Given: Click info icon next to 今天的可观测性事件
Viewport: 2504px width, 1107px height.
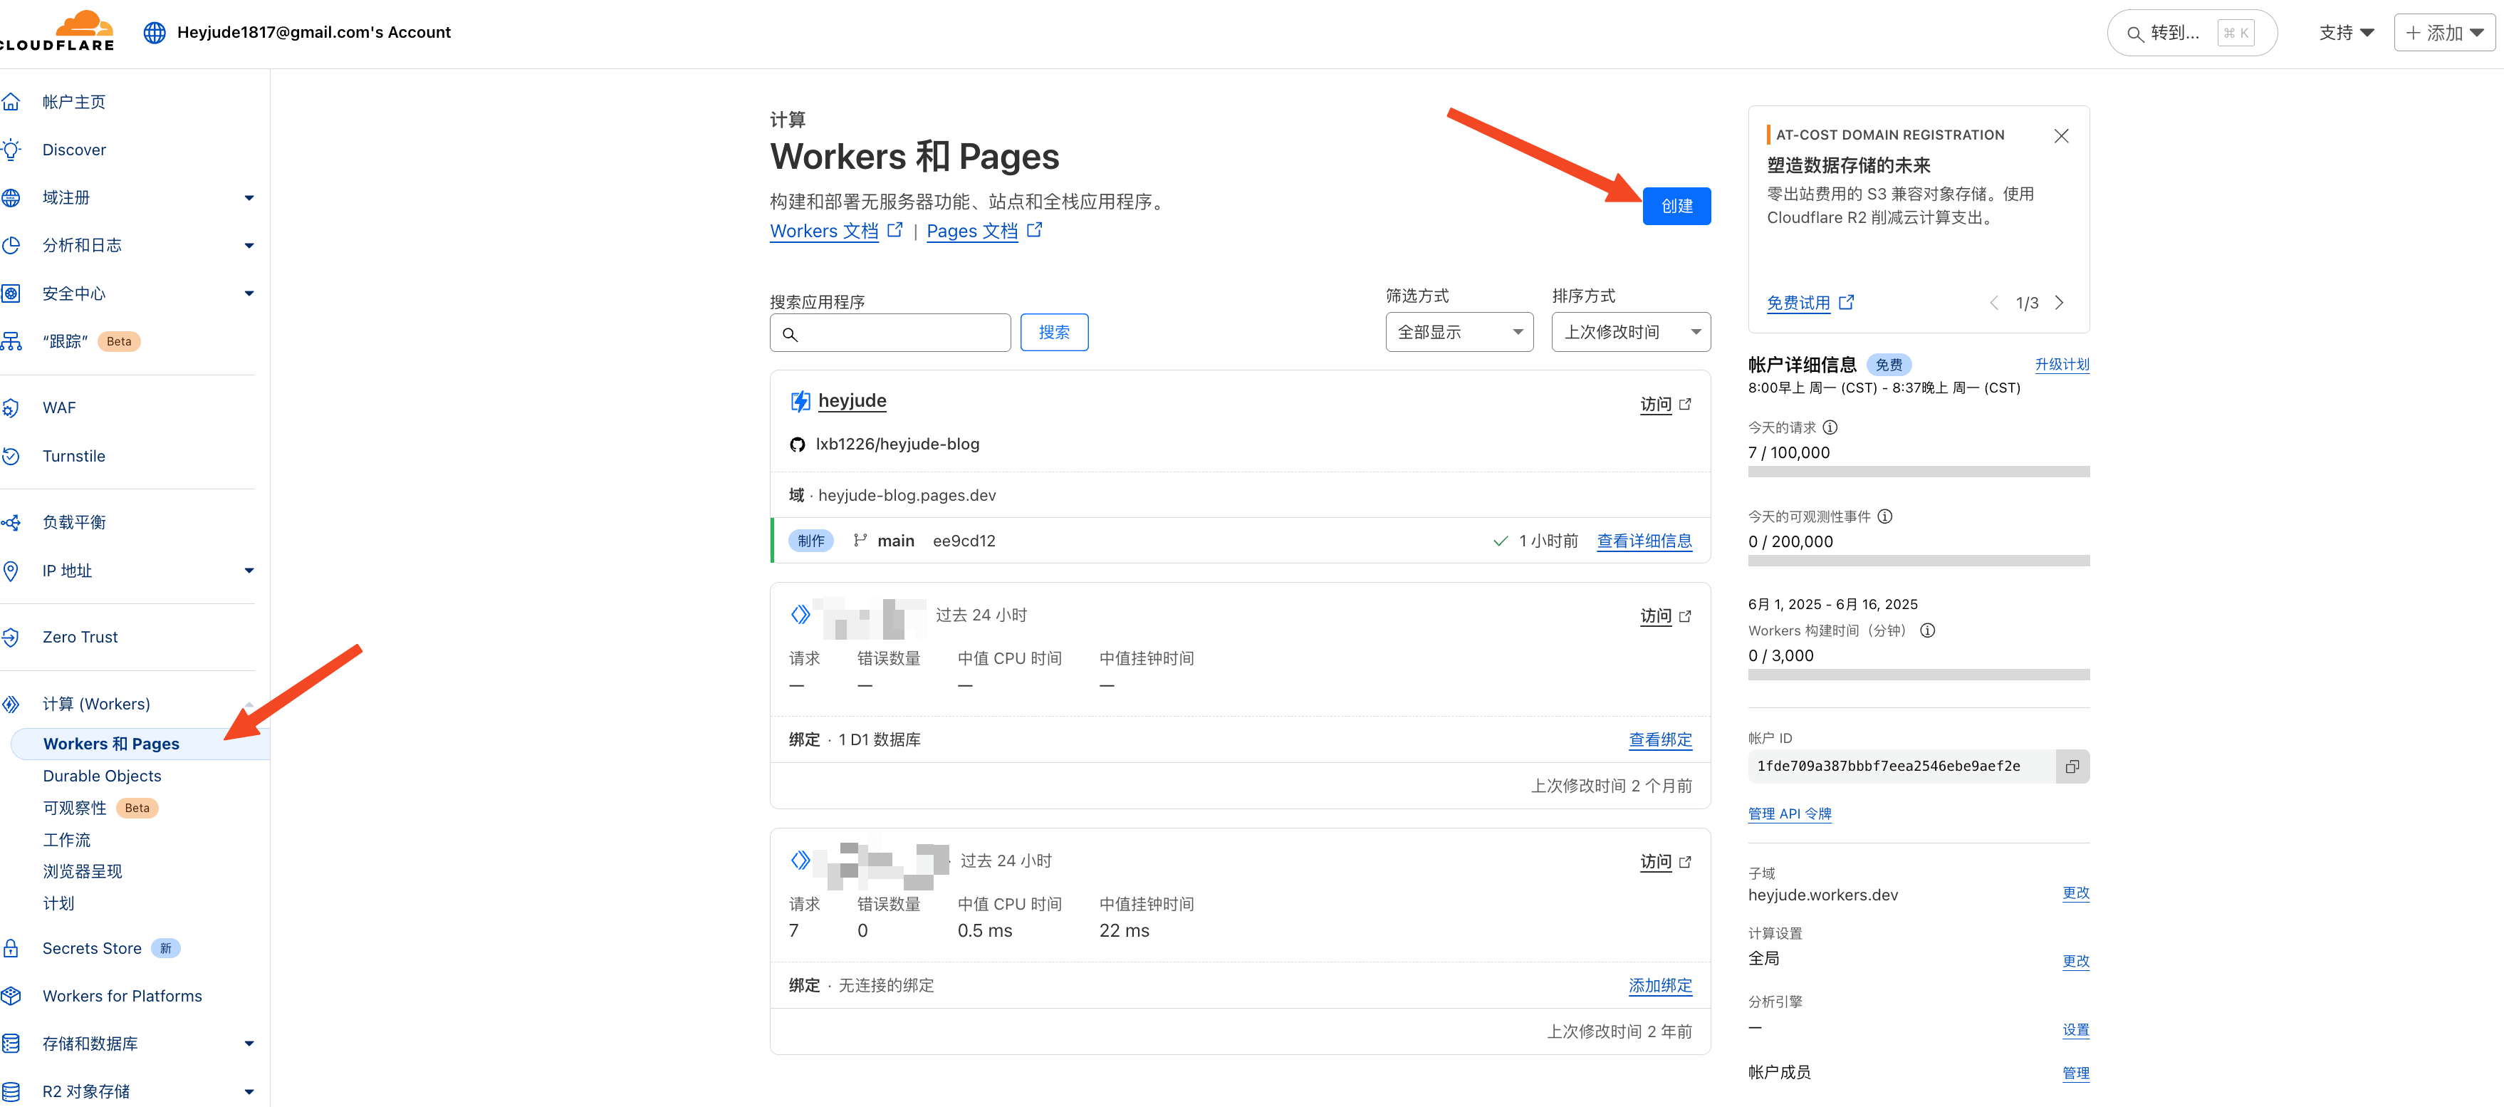Looking at the screenshot, I should click(1885, 516).
